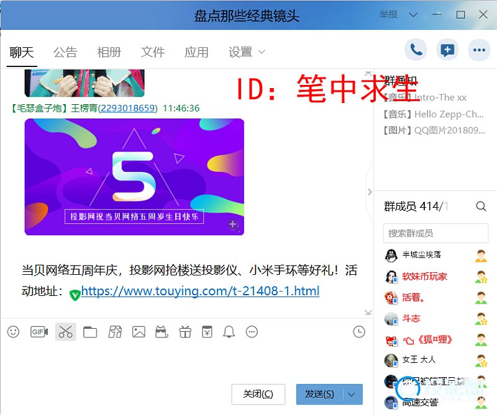Image resolution: width=497 pixels, height=415 pixels.
Task: Start a group voice call
Action: pyautogui.click(x=416, y=50)
